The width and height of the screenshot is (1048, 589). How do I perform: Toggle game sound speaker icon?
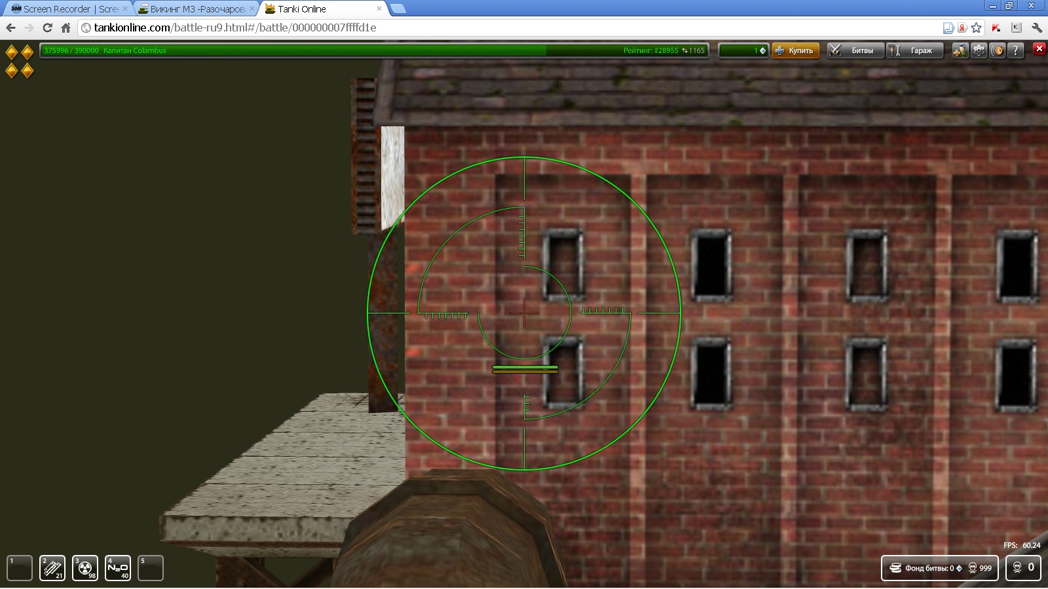997,50
